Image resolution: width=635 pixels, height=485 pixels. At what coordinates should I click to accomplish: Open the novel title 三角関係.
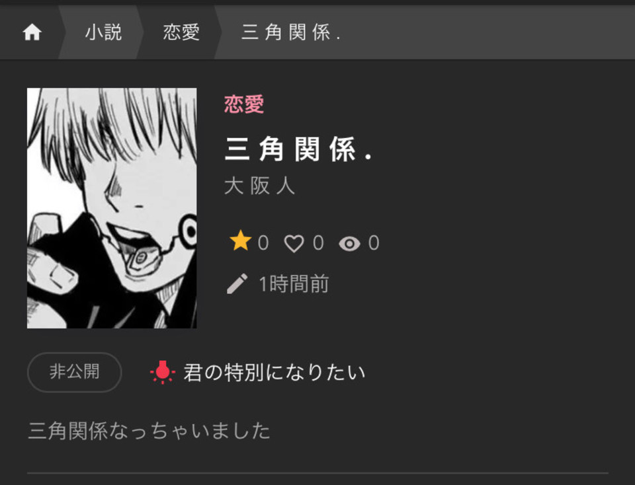(298, 149)
